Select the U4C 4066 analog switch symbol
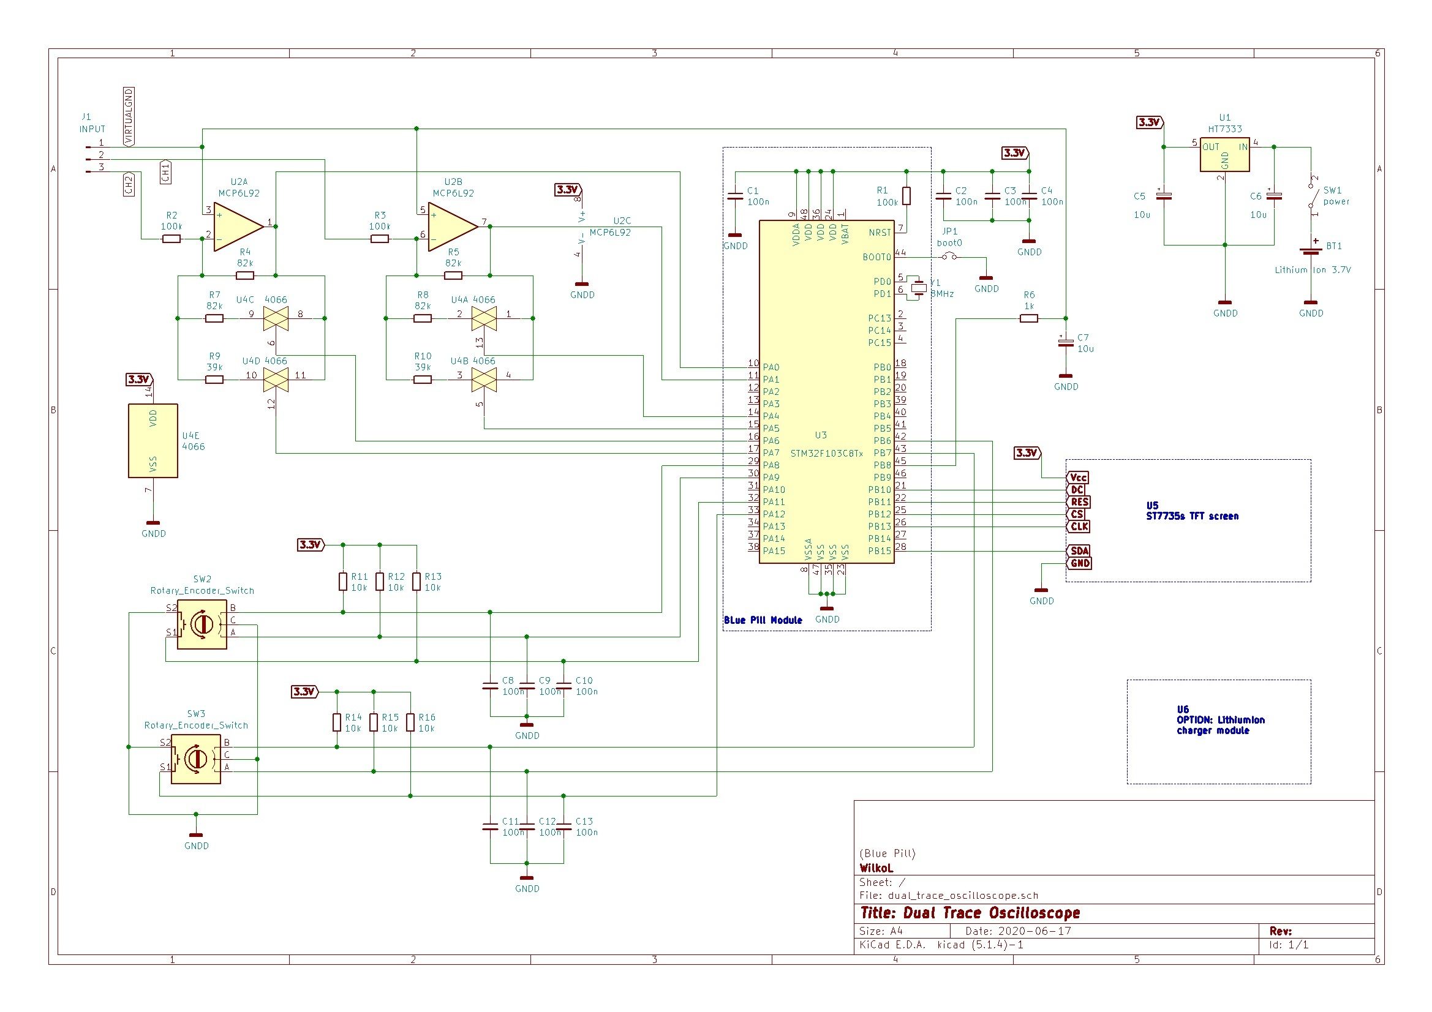1432x1012 pixels. pos(276,319)
